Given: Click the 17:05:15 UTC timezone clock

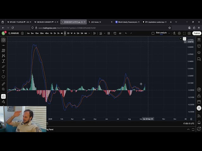Looking at the screenshot, I should 188,124.
